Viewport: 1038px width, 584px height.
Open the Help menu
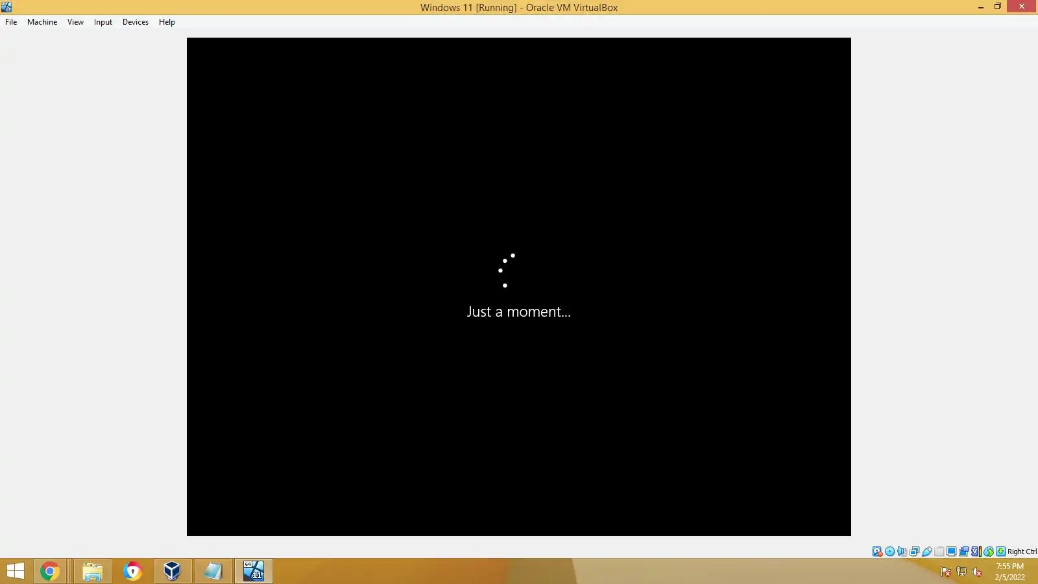pos(167,22)
